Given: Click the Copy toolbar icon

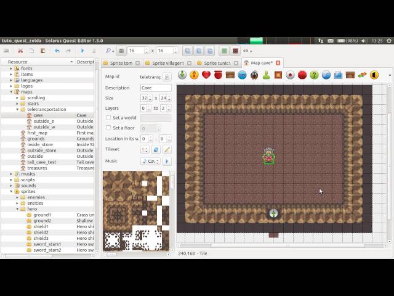Looking at the screenshot, I should pyautogui.click(x=31, y=51).
